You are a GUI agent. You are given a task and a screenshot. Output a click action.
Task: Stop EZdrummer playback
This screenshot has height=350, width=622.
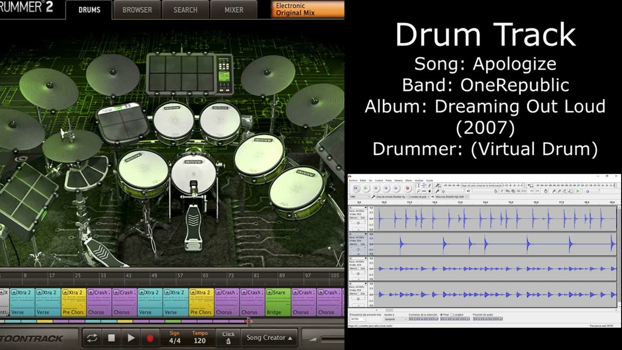point(111,337)
